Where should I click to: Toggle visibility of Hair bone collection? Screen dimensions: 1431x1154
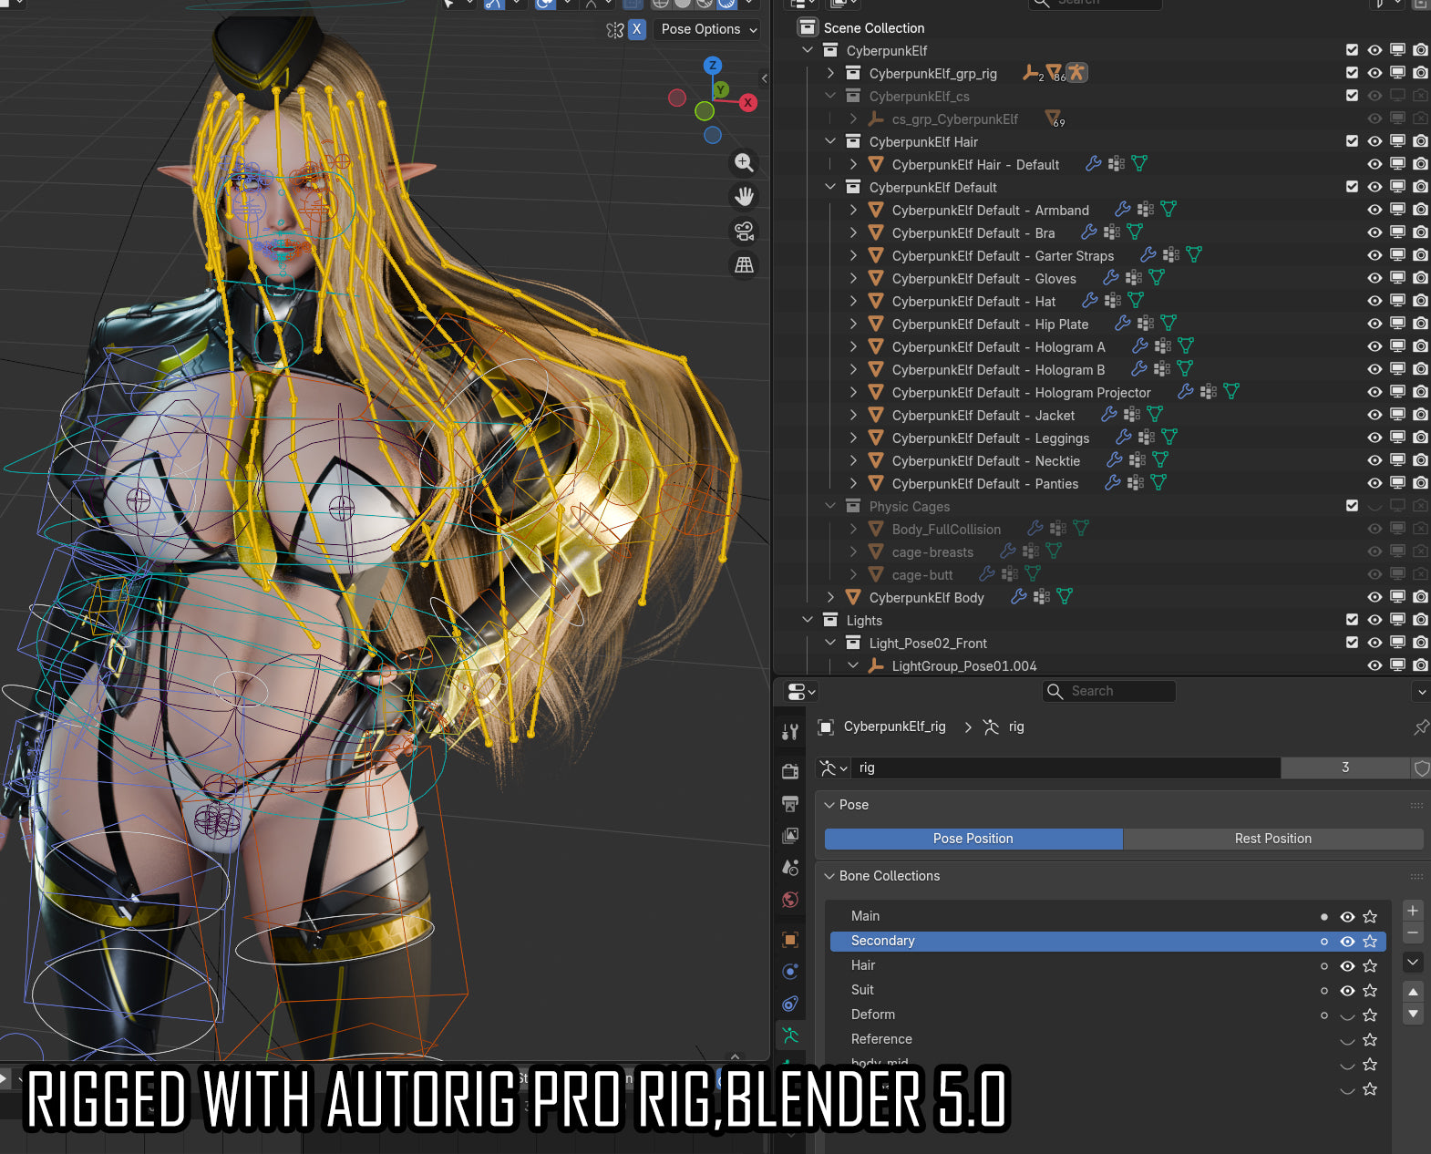(x=1347, y=965)
